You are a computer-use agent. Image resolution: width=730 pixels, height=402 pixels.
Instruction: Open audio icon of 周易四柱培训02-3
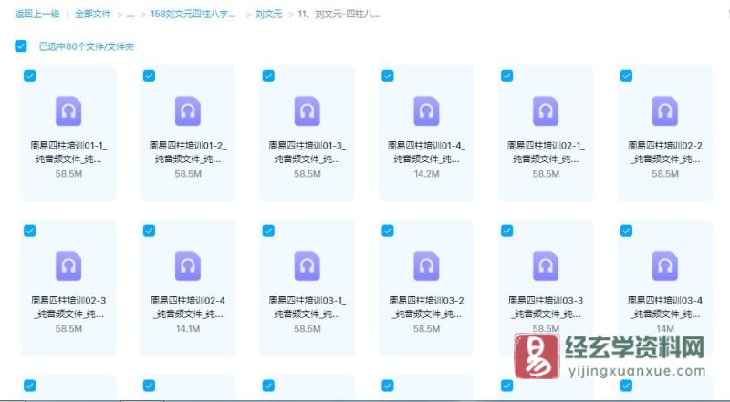point(68,265)
